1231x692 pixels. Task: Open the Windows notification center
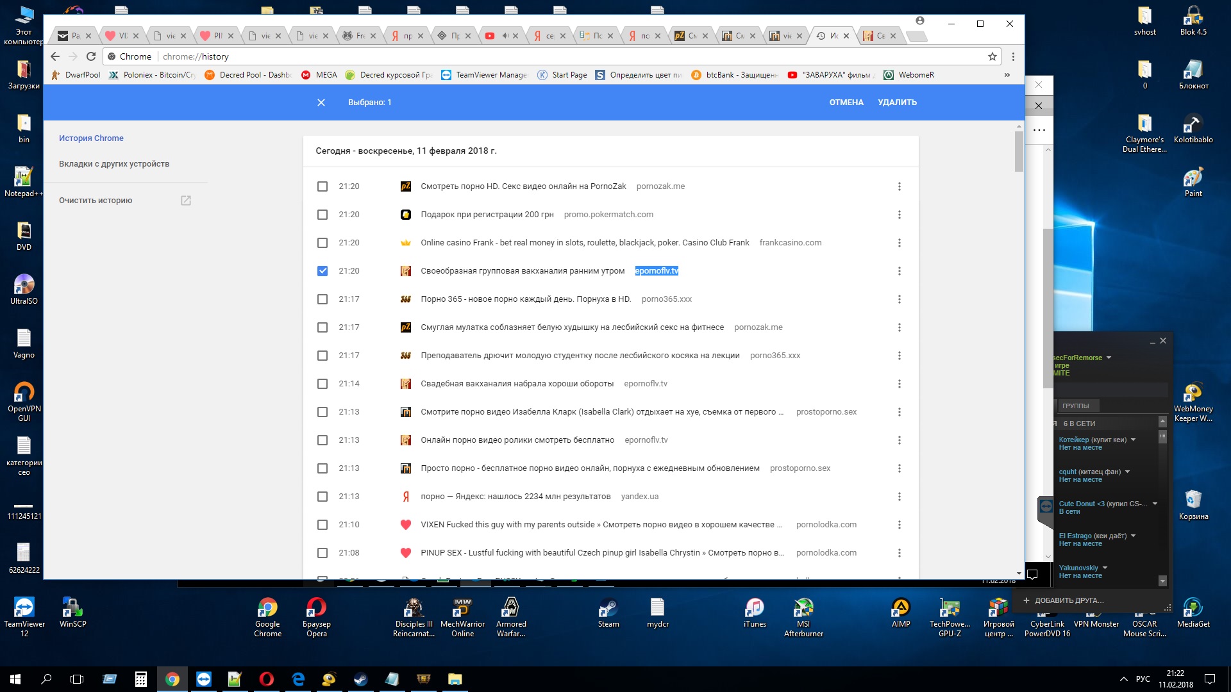tap(1210, 679)
